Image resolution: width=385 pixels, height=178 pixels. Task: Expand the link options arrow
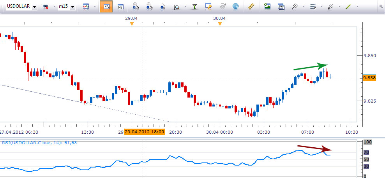pos(54,7)
